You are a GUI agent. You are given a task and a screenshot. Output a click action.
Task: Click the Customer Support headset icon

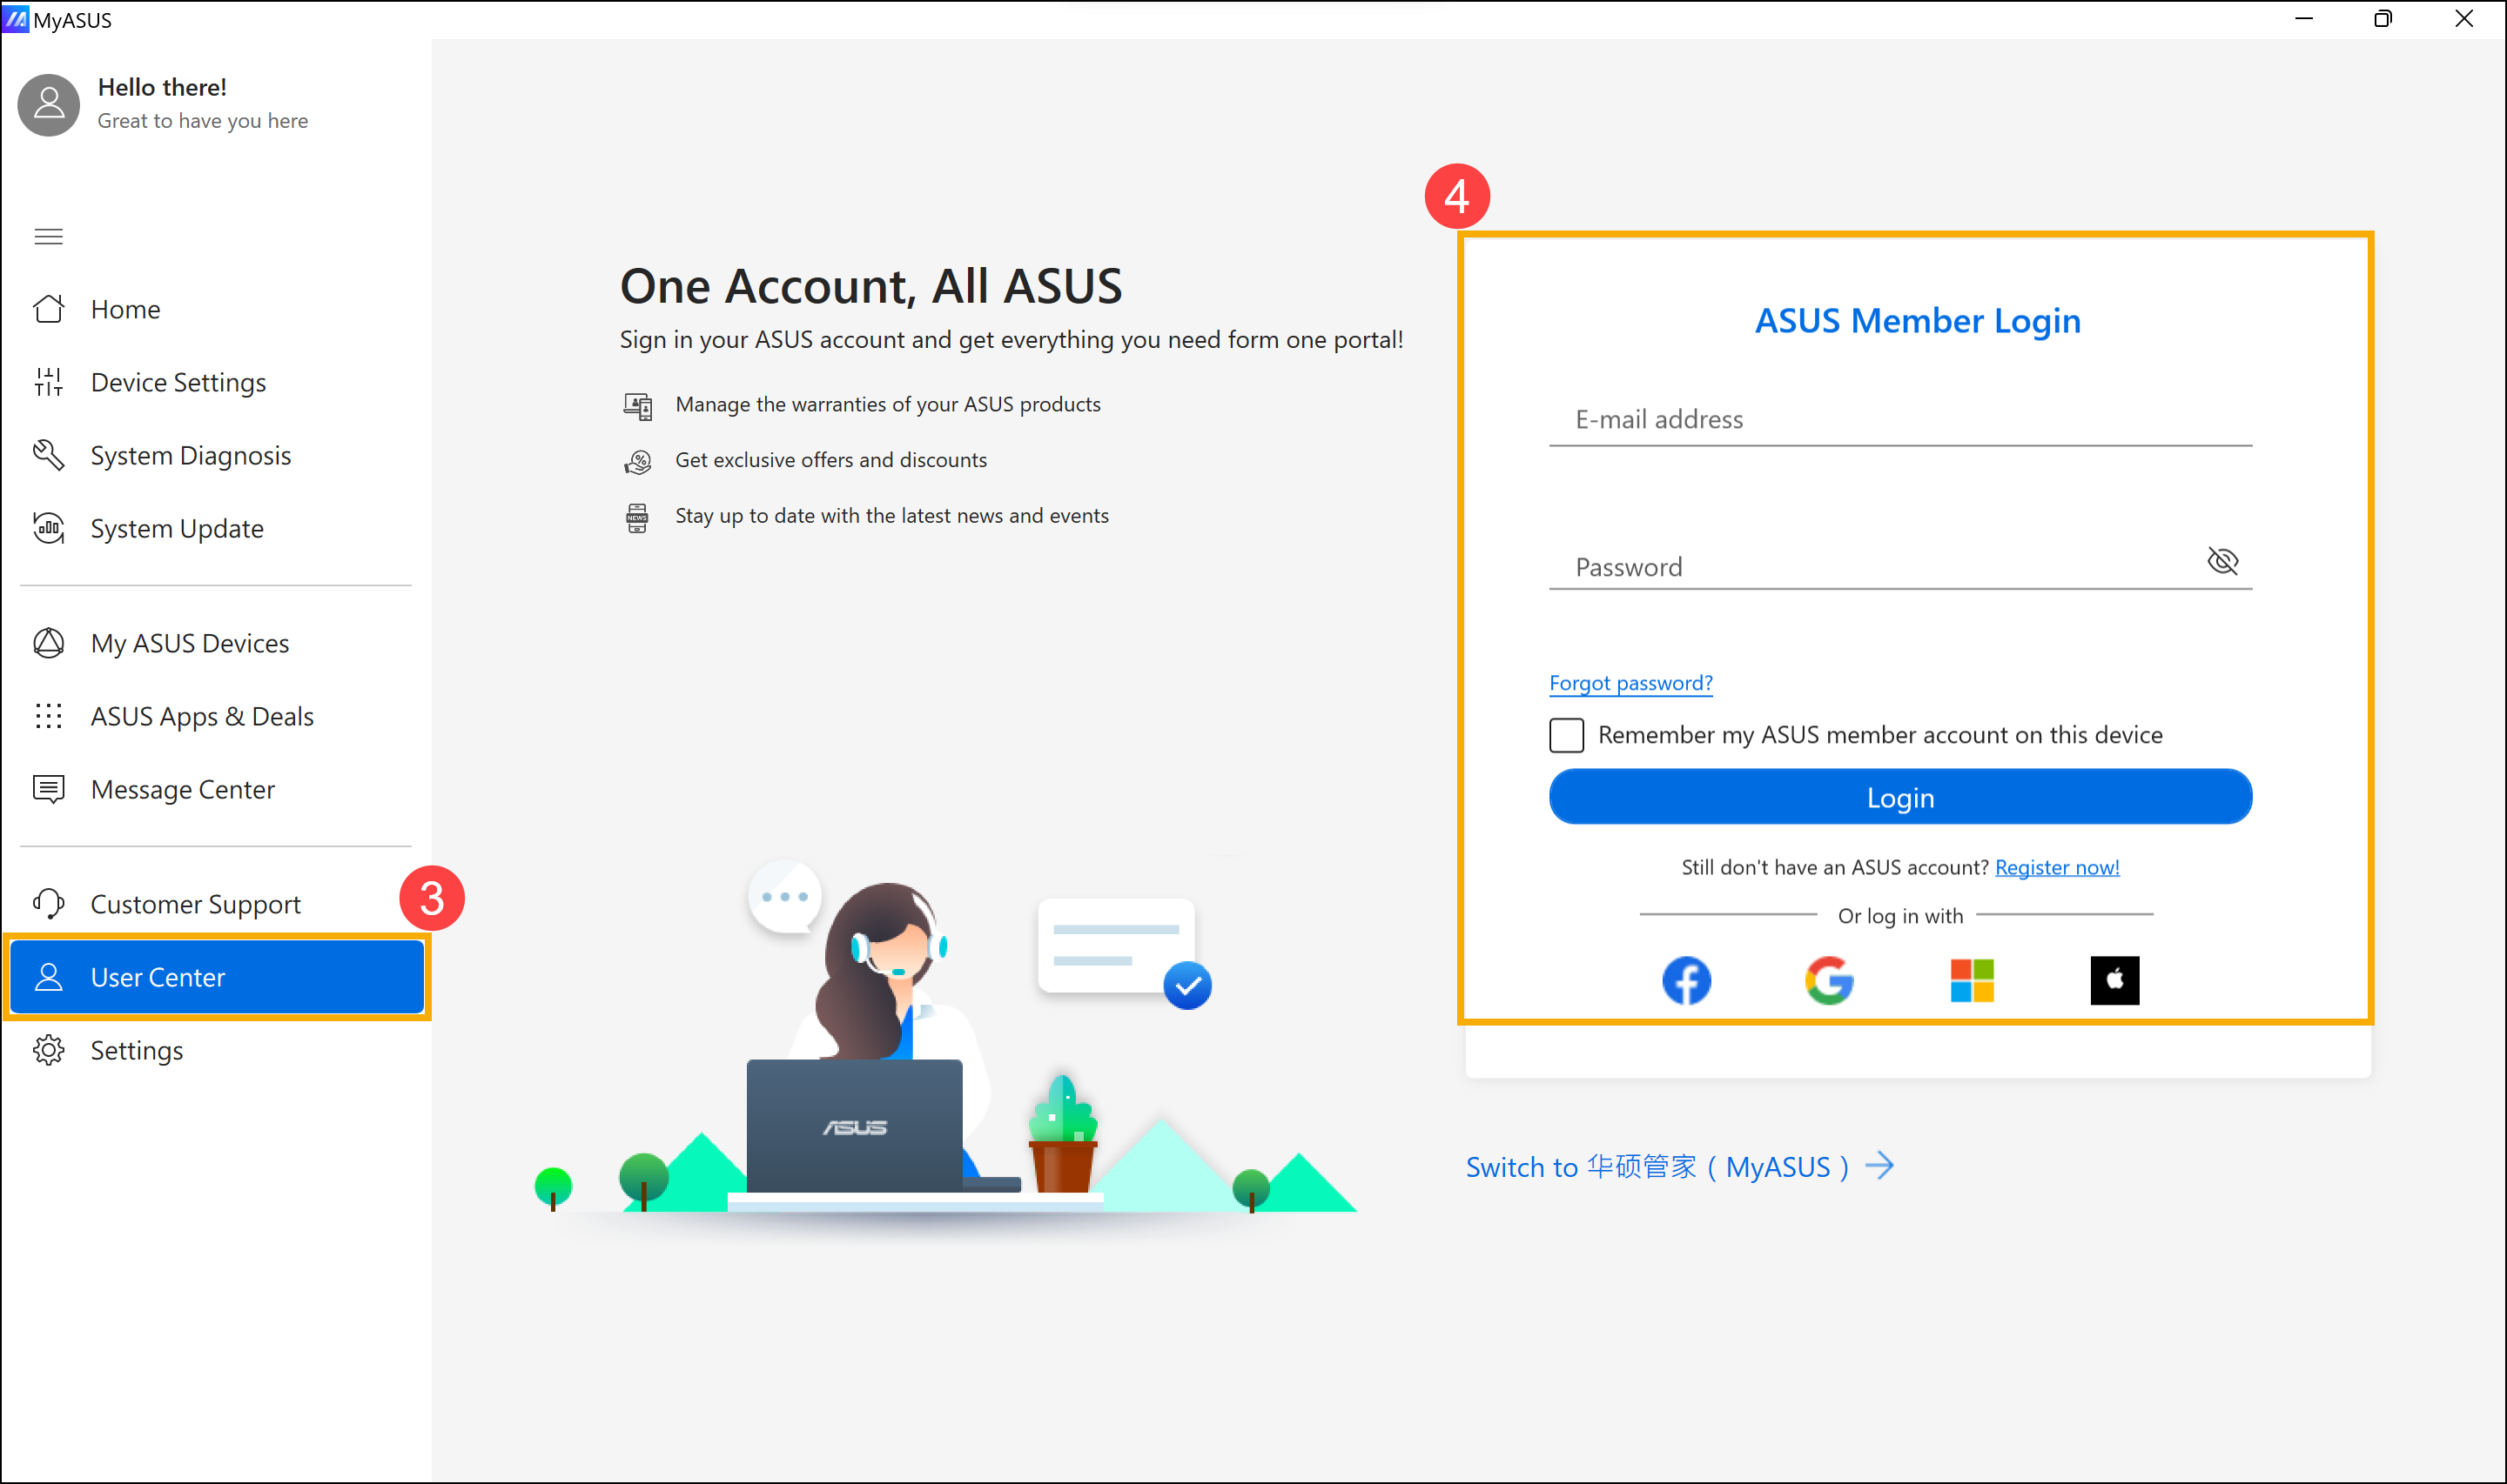(x=48, y=904)
